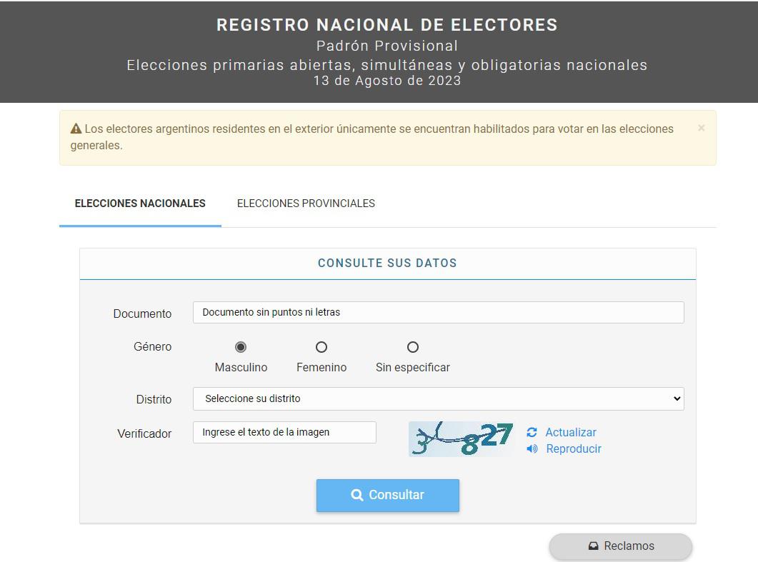Click the captcha image
The height and width of the screenshot is (562, 758).
461,438
